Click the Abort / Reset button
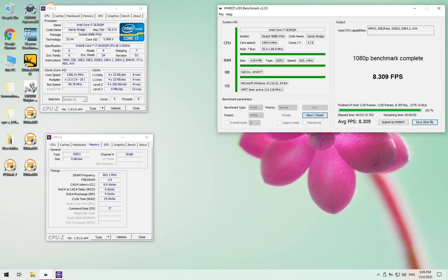 click(315, 115)
